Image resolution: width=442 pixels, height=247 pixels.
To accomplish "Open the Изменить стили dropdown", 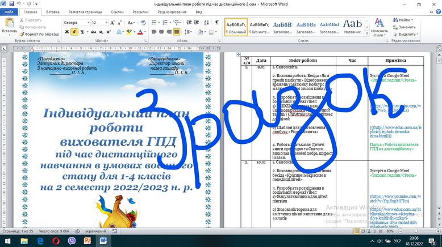I will 379,28.
